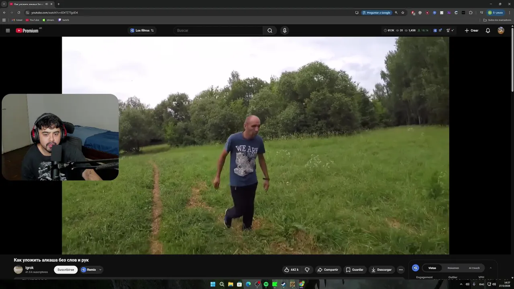Open a new browser tab
This screenshot has height=289, width=514.
click(59, 4)
